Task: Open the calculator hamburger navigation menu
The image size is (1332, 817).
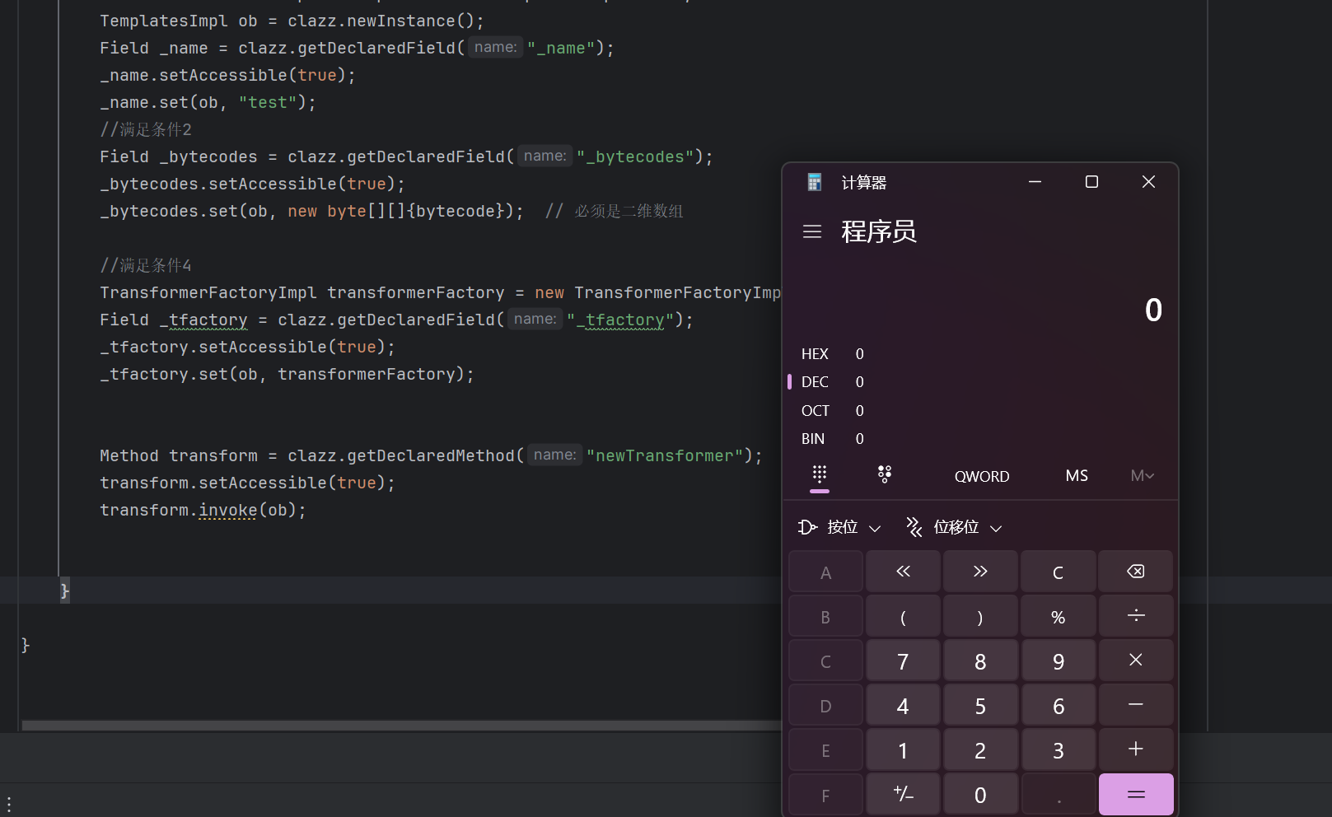Action: pos(811,232)
